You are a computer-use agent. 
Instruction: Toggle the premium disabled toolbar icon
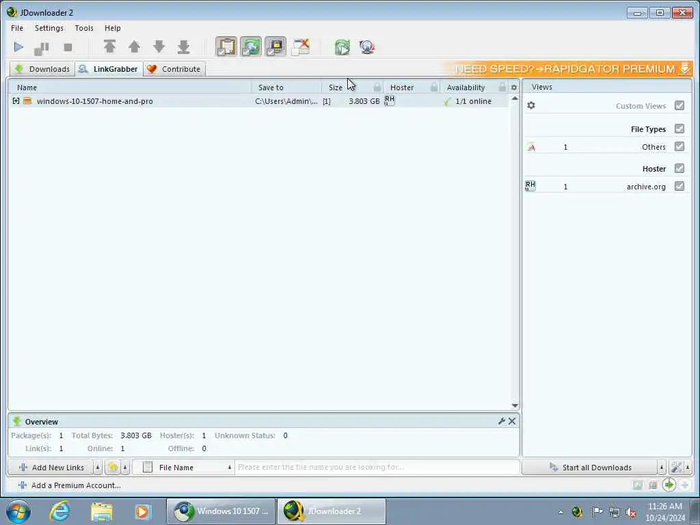click(x=301, y=47)
